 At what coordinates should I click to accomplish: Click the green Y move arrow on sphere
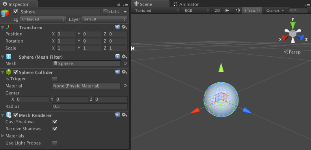(x=221, y=68)
